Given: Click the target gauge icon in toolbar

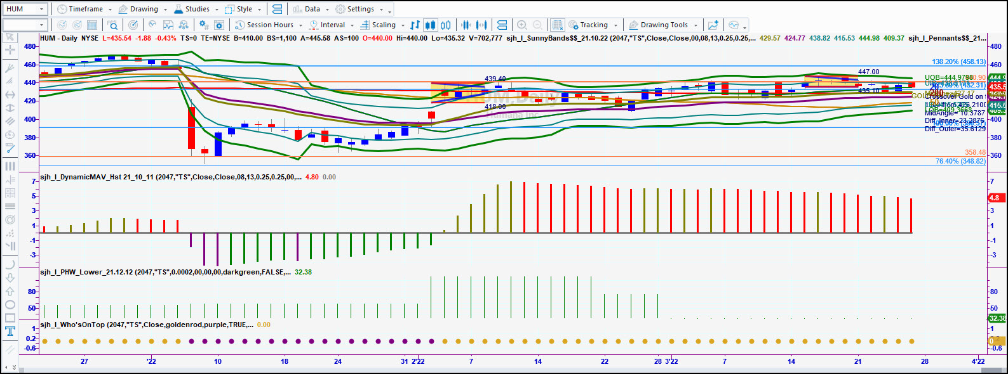Looking at the screenshot, I should (x=133, y=25).
